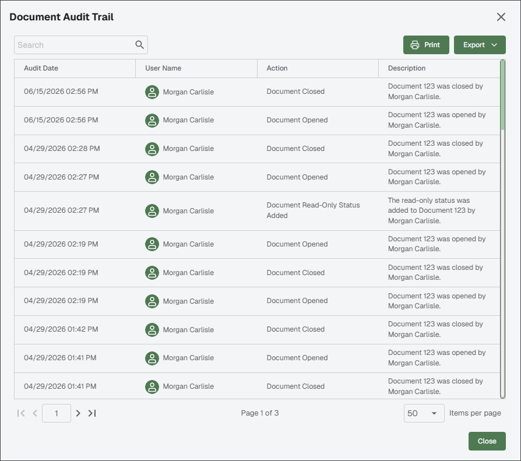
Task: Click the 'Document Audit Trail' title
Action: tap(61, 17)
